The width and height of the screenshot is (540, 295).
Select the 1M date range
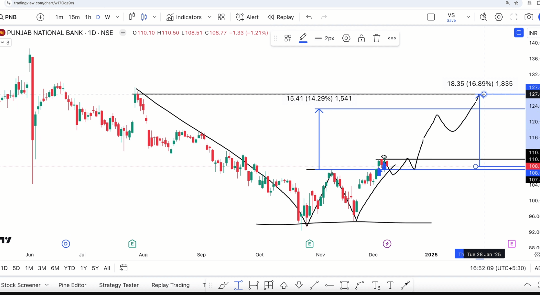tap(29, 268)
